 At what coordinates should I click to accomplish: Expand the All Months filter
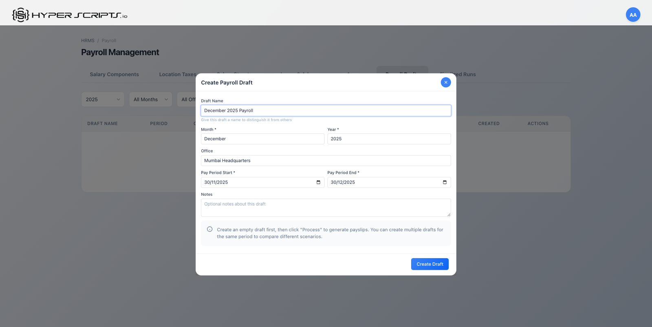tap(150, 99)
